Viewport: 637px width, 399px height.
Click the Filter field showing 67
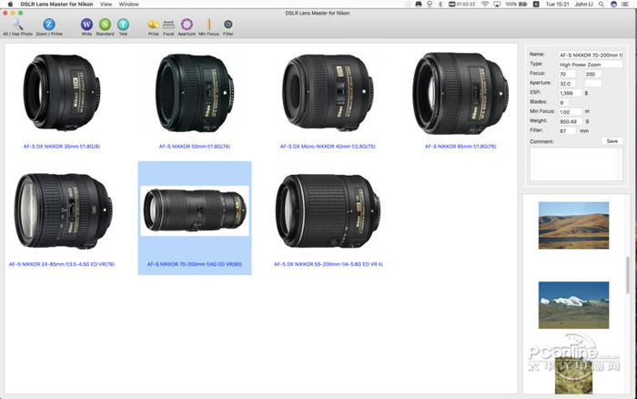(x=567, y=131)
